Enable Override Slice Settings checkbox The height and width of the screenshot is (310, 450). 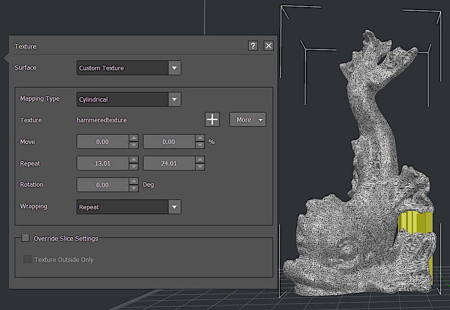pyautogui.click(x=26, y=238)
